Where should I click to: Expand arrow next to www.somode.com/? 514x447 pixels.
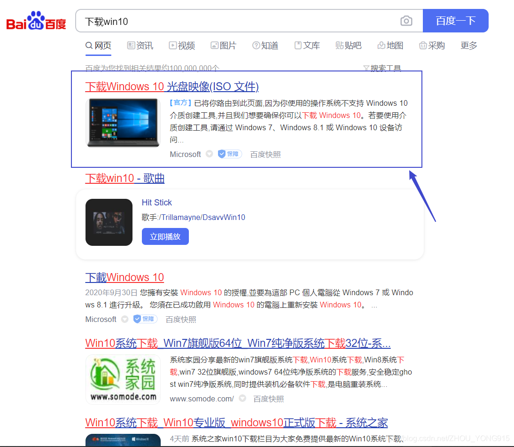point(242,399)
